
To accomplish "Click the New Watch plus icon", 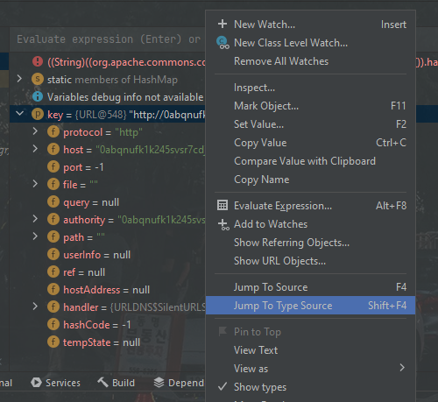I will pos(223,24).
